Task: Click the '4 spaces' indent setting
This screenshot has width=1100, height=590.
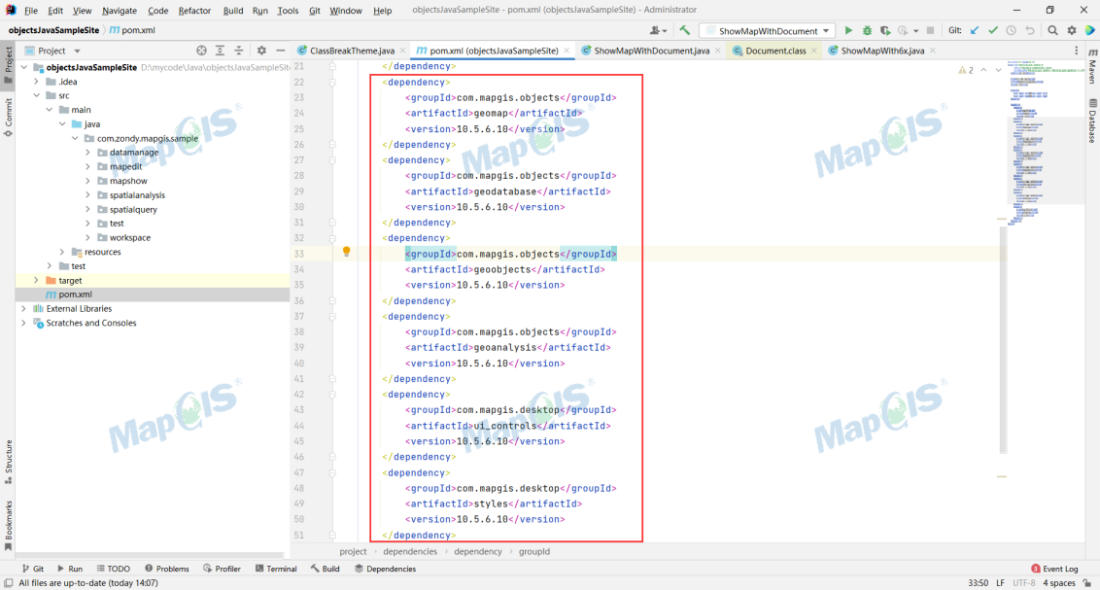Action: click(x=1058, y=583)
